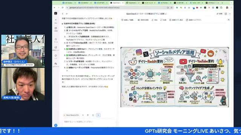
Task: Click the image upscale correction tool
Action: pos(176,20)
